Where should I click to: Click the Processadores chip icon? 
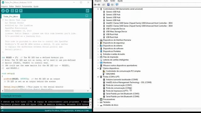[x=101, y=100]
